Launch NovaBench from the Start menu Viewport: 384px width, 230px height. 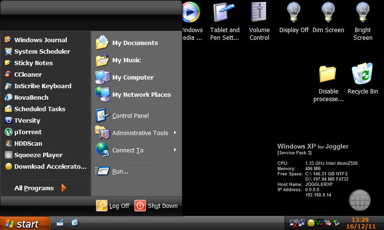click(45, 97)
